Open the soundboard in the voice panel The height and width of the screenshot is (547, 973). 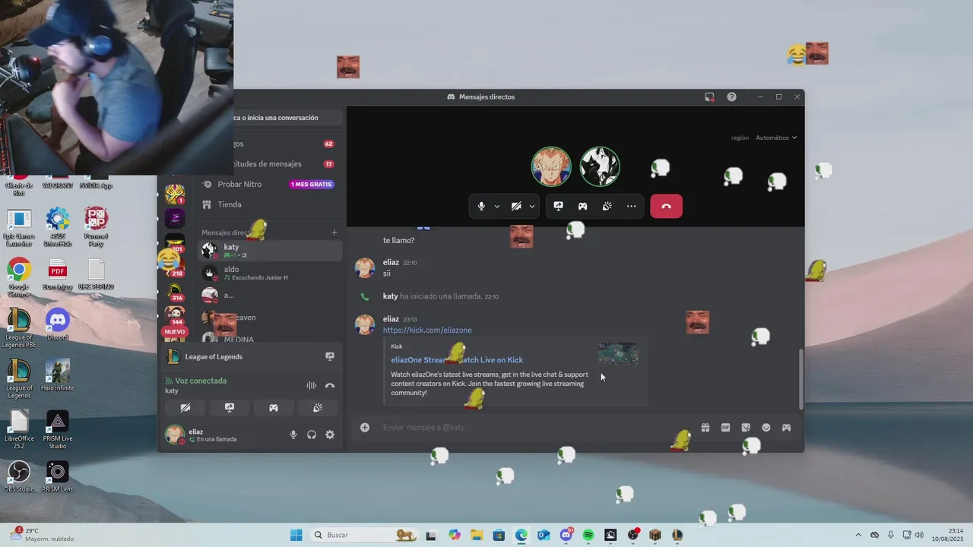[x=318, y=408]
